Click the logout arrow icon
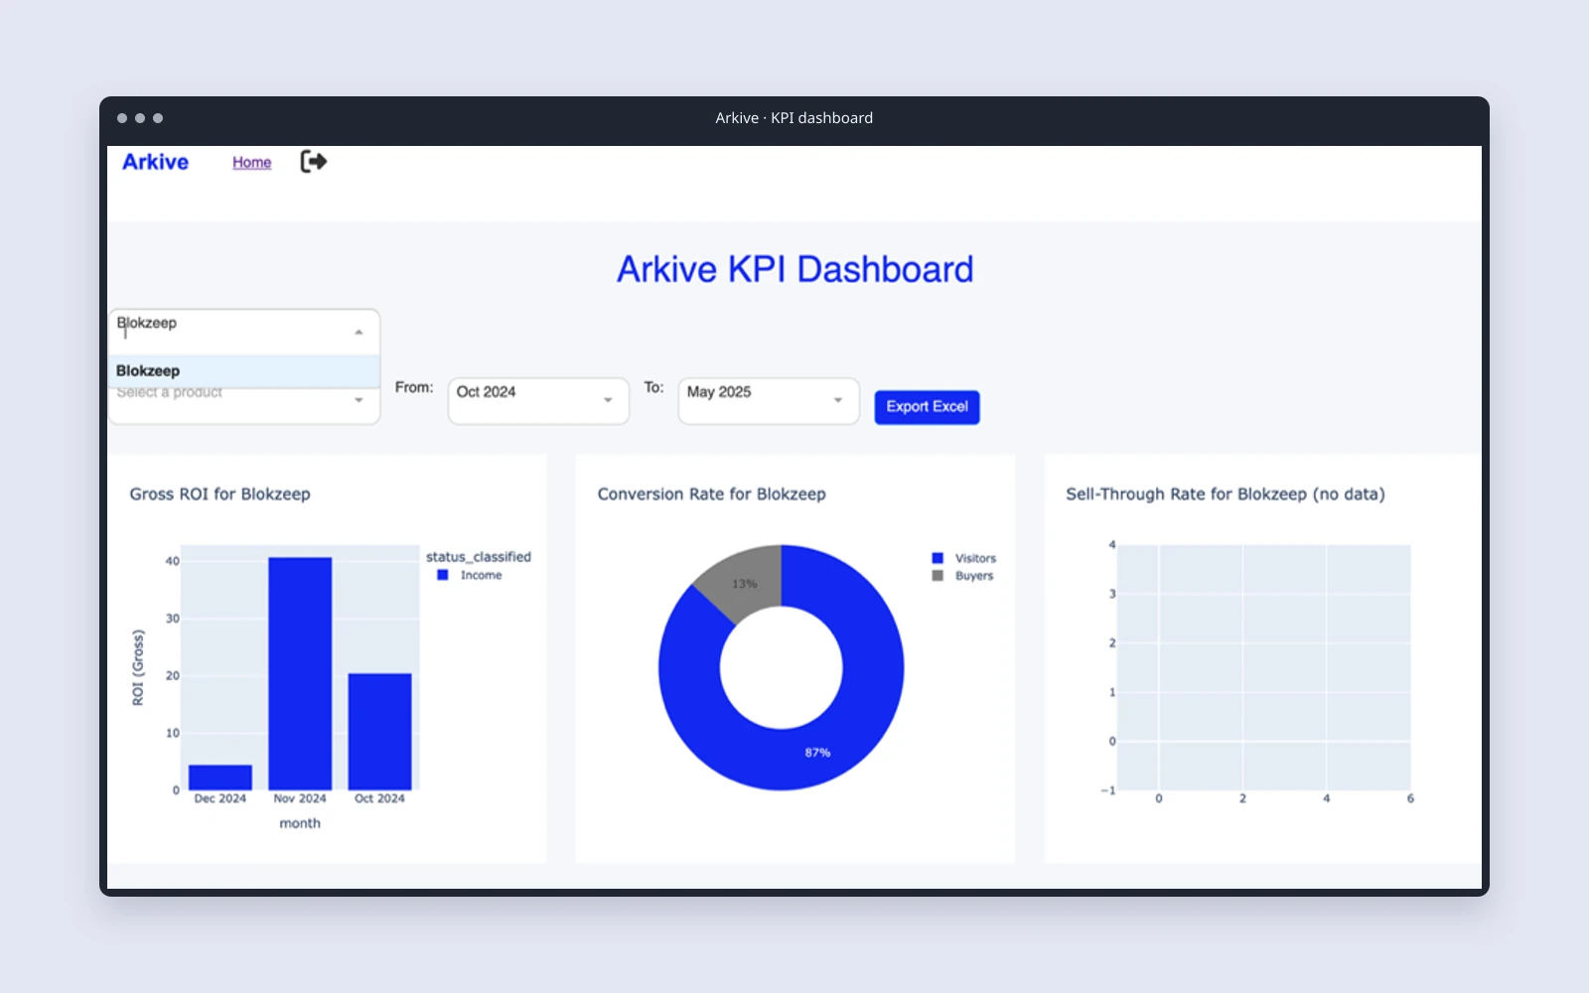Screen dimensions: 1589x993 pos(314,162)
